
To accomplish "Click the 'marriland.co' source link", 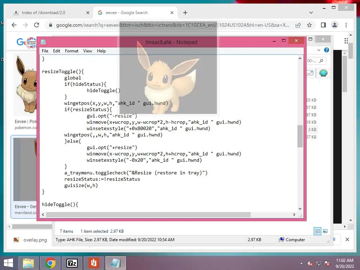I will tap(25, 213).
